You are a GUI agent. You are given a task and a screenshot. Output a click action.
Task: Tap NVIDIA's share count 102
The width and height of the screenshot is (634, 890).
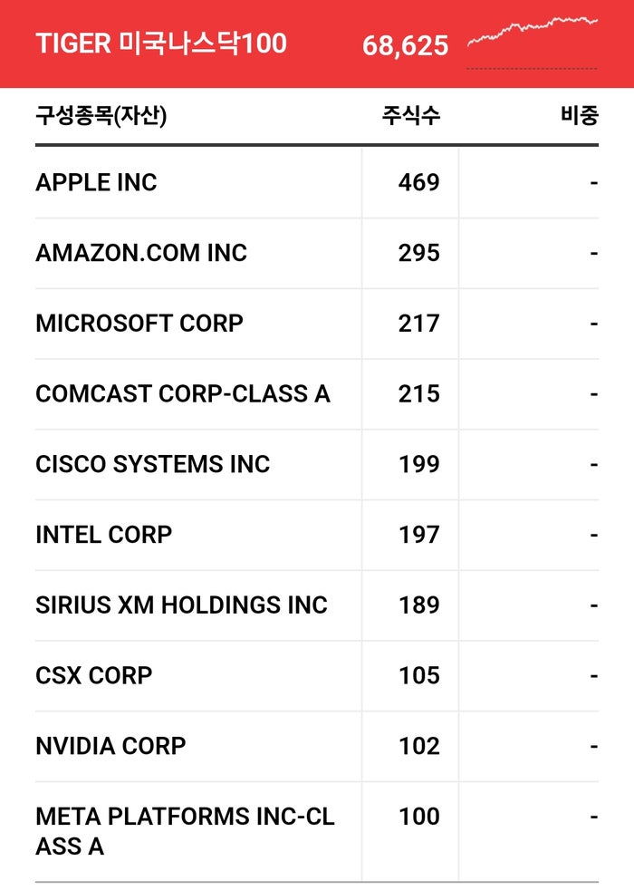[x=418, y=746]
